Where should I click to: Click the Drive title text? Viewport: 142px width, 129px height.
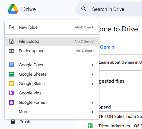pos(29,9)
